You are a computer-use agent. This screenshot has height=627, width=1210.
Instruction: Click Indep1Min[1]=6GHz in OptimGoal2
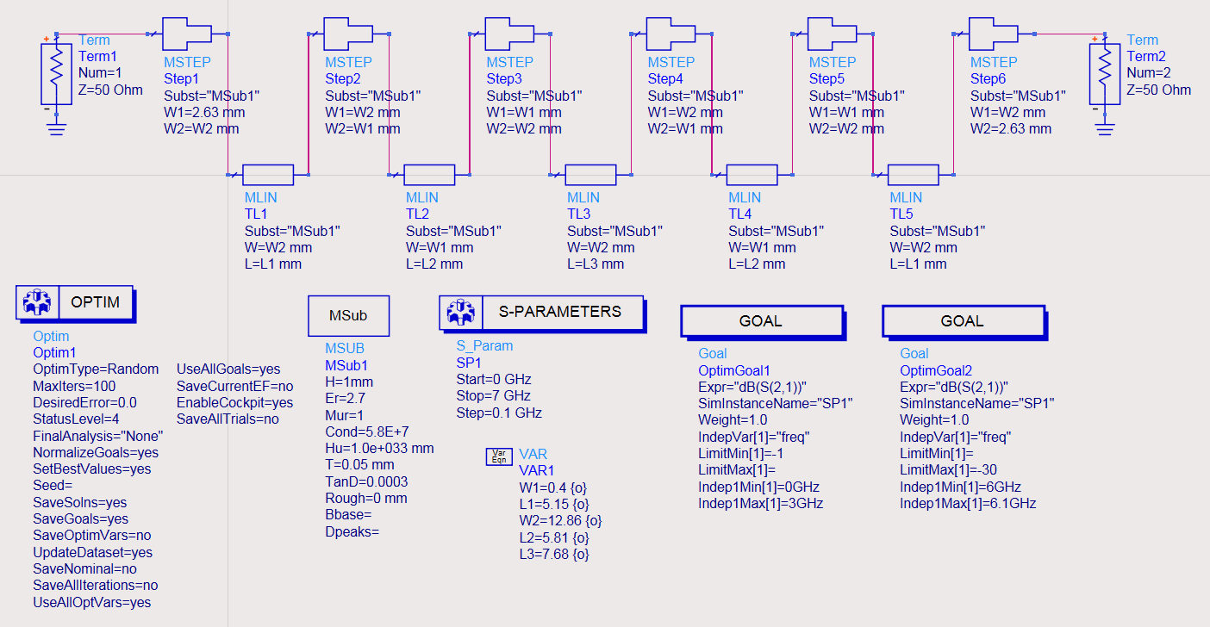coord(961,487)
